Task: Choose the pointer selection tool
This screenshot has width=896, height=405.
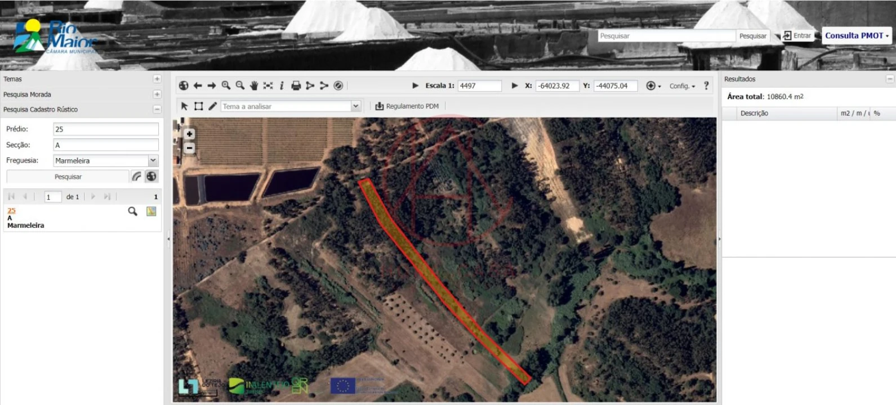Action: tap(184, 106)
